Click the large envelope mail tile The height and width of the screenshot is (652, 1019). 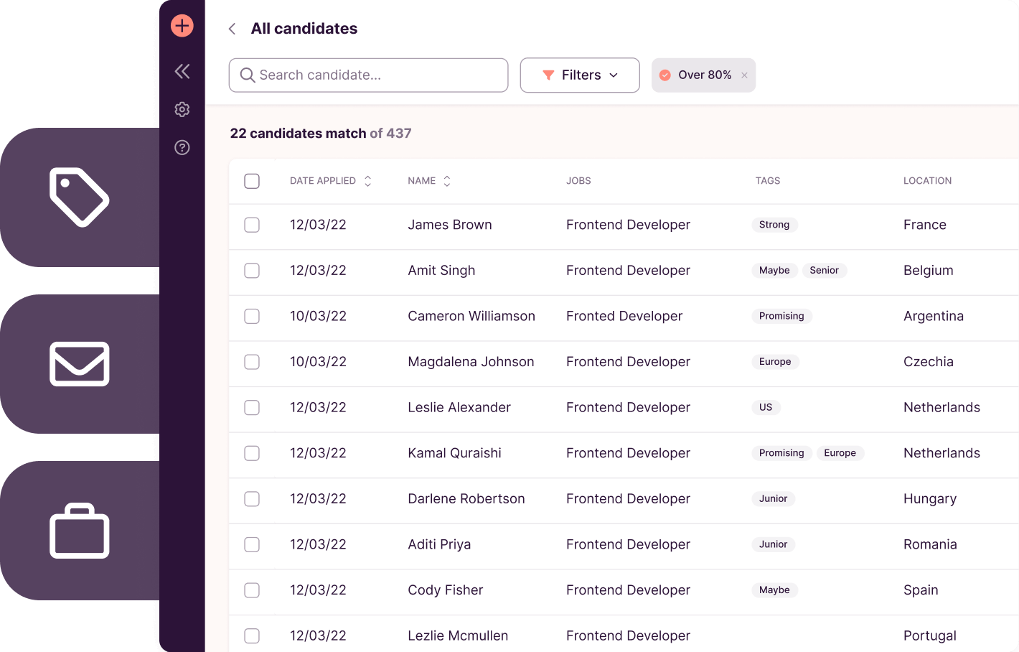coord(80,364)
